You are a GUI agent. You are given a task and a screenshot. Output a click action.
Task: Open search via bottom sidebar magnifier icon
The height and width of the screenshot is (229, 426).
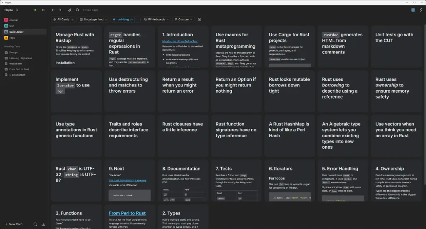click(x=35, y=224)
